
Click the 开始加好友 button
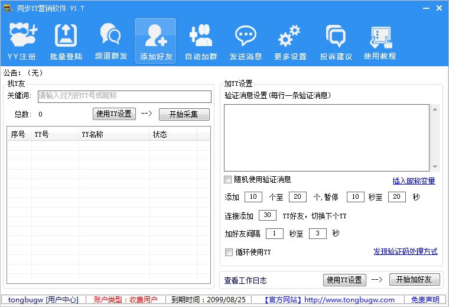pyautogui.click(x=414, y=279)
